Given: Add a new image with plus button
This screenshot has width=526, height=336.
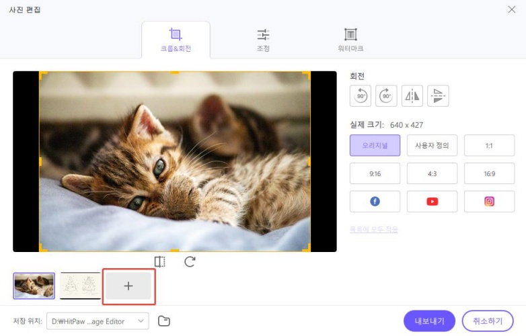Looking at the screenshot, I should click(x=128, y=286).
